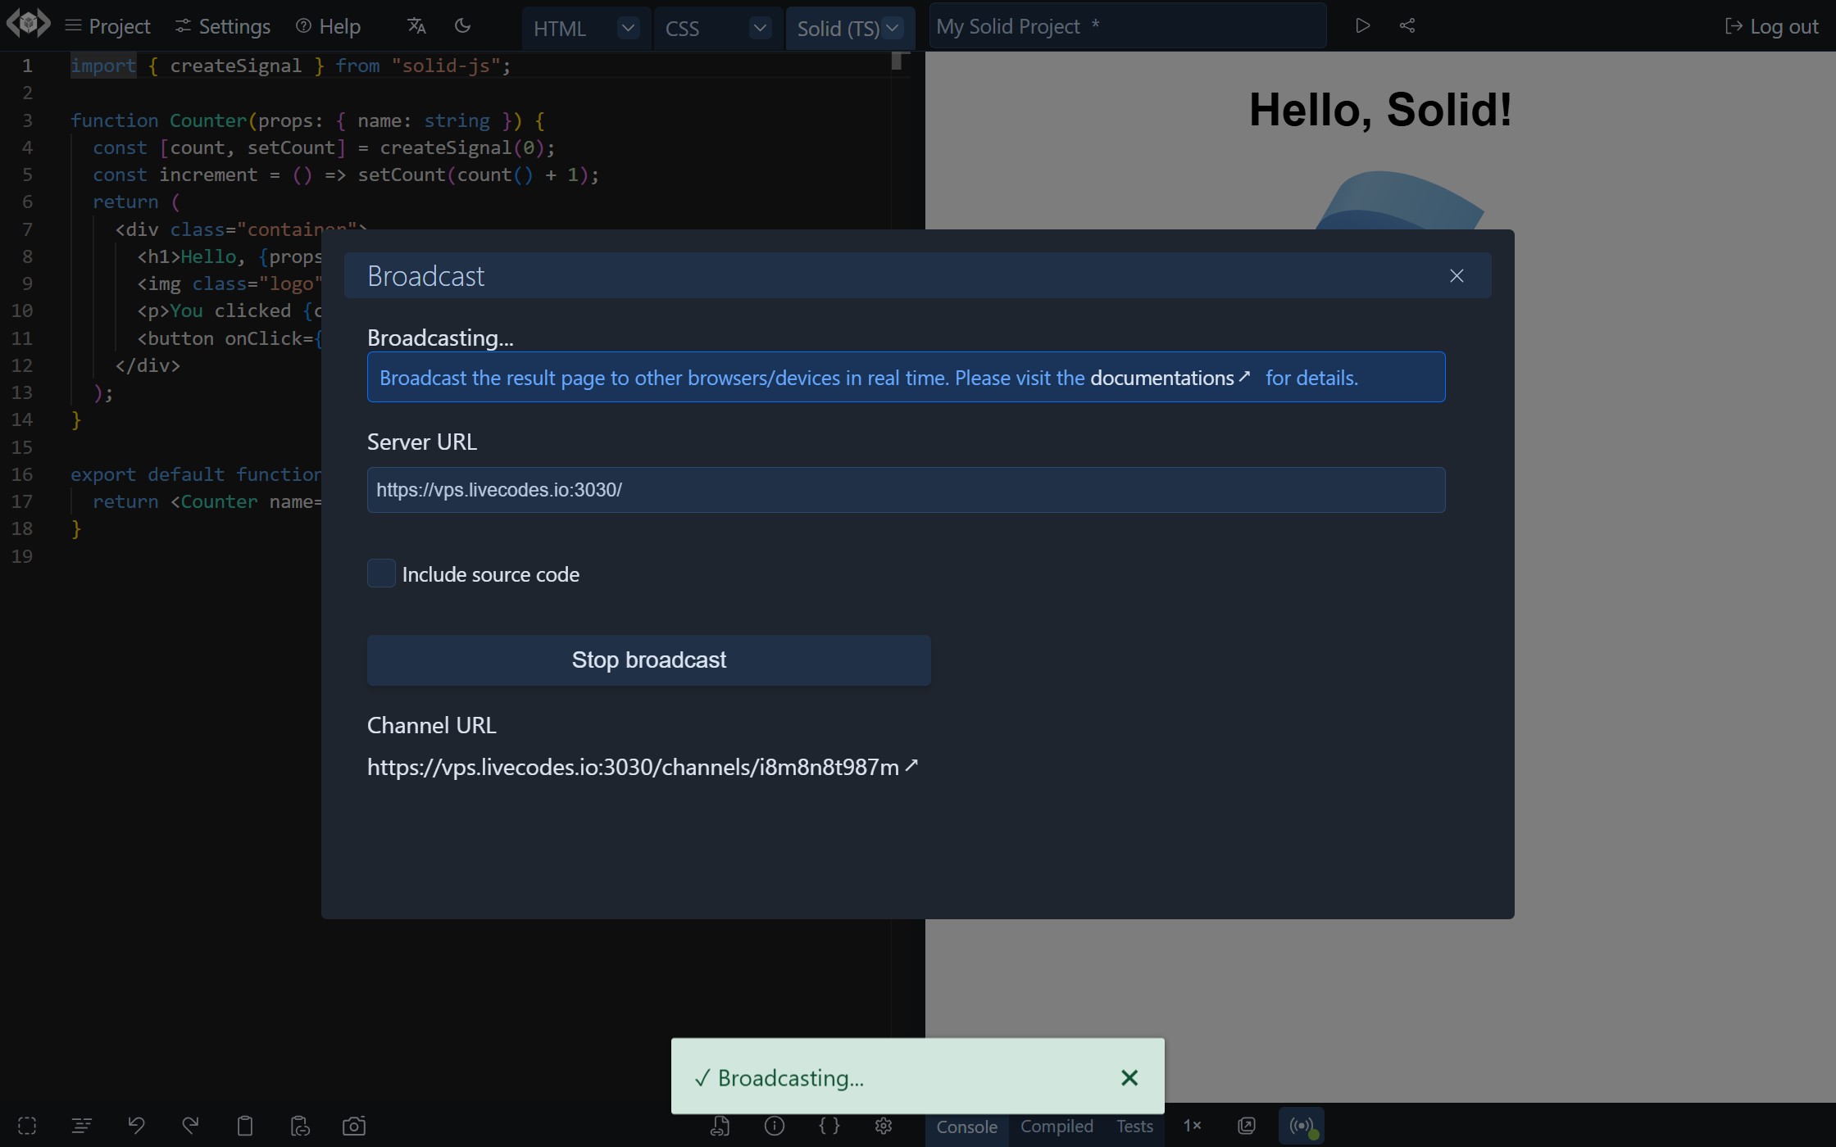Format the code with the format icon

point(81,1125)
